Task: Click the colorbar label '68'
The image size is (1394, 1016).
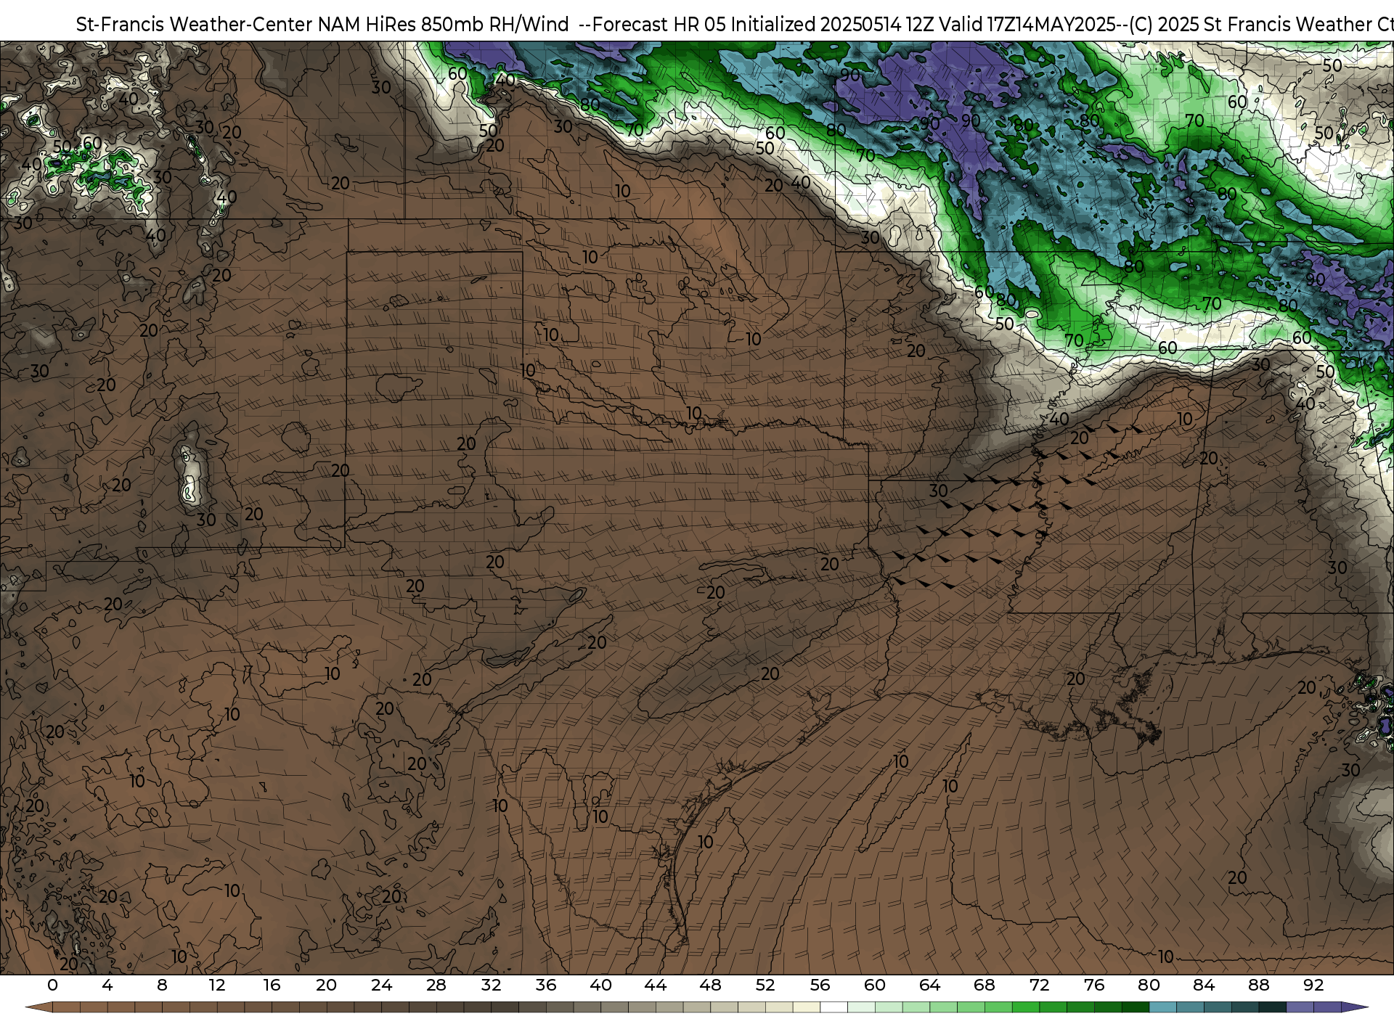Action: pyautogui.click(x=985, y=985)
